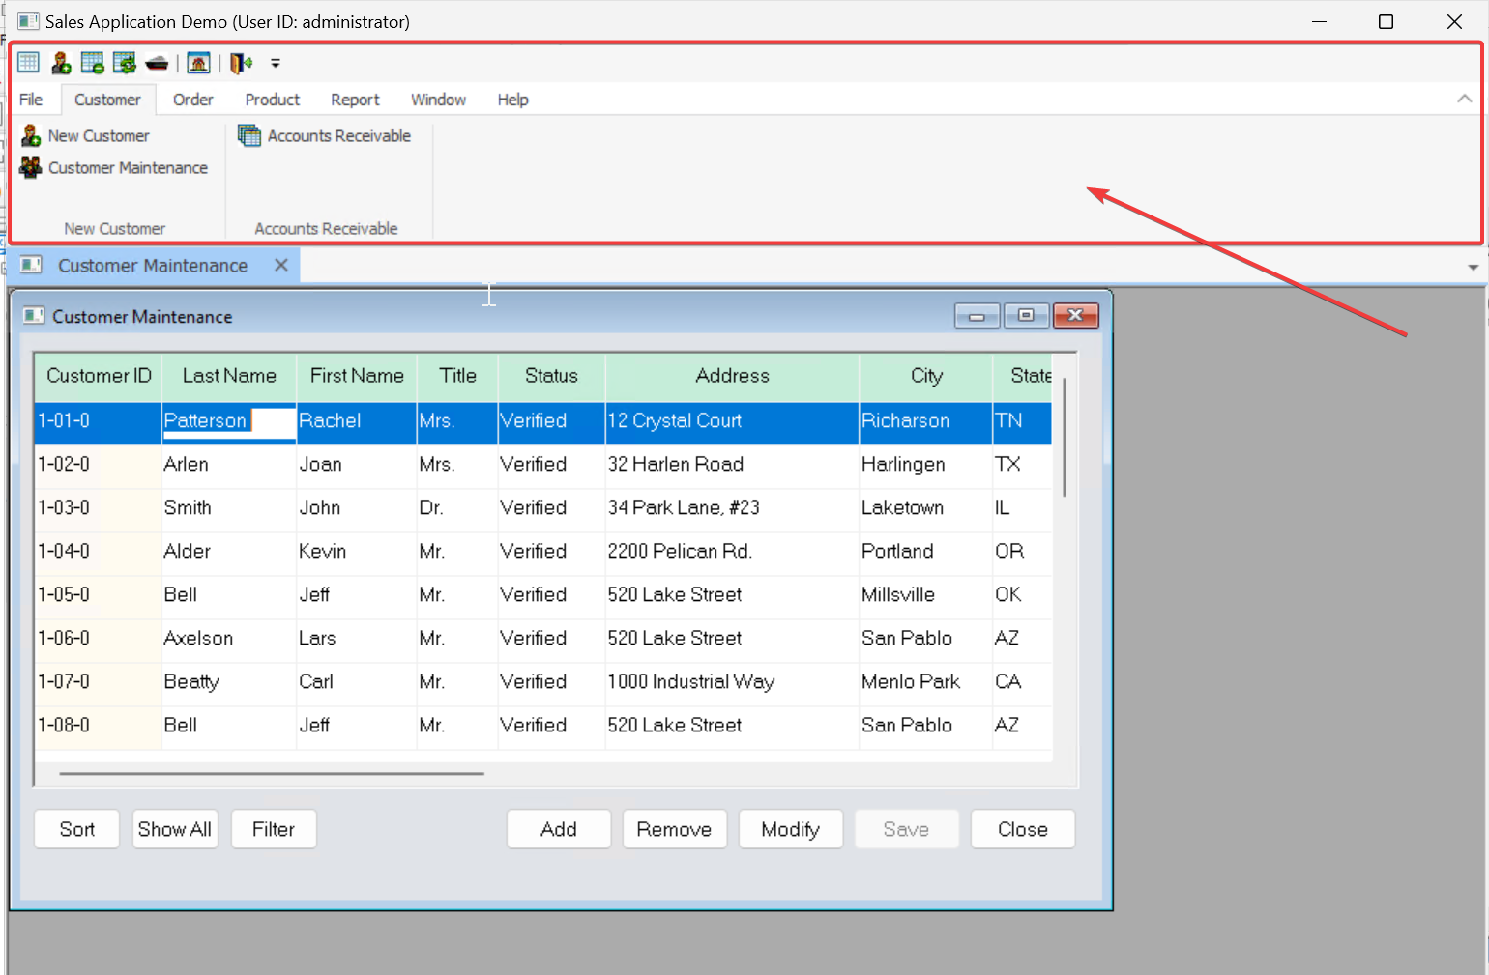Click the grid table icon in quick toolbar

(x=28, y=63)
